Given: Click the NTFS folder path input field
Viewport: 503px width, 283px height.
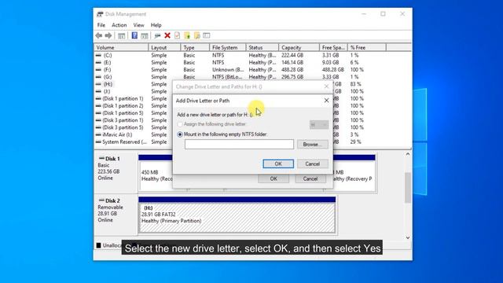Looking at the screenshot, I should [239, 145].
